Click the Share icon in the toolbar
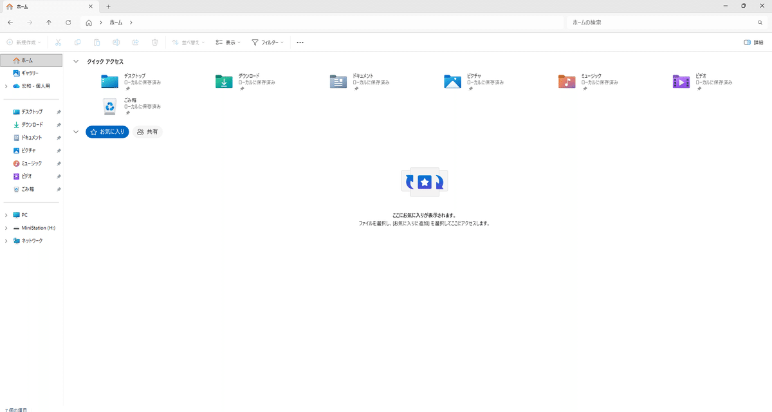The image size is (772, 412). tap(135, 42)
